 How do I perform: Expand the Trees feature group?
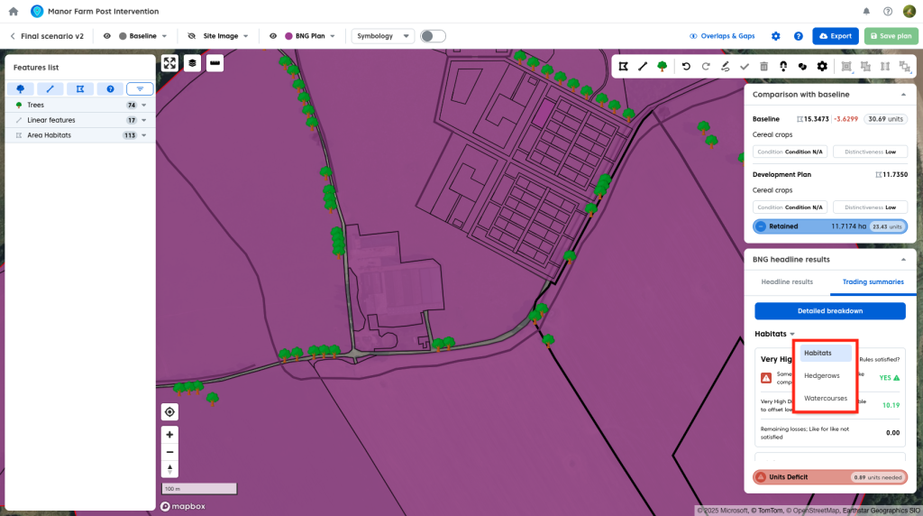coord(143,106)
